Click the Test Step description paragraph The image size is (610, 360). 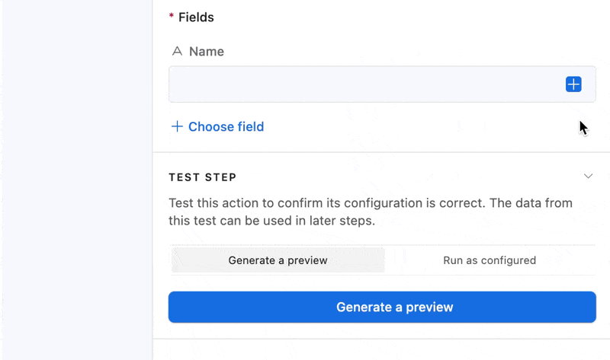click(371, 212)
